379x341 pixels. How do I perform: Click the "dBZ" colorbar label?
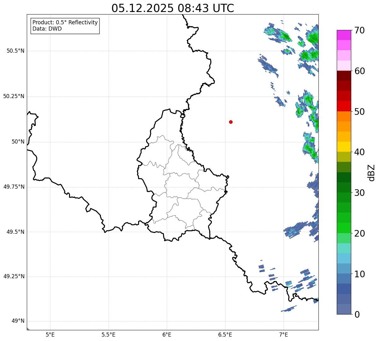(371, 172)
